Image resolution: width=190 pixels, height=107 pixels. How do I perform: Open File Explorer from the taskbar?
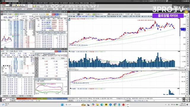pyautogui.click(x=97, y=105)
